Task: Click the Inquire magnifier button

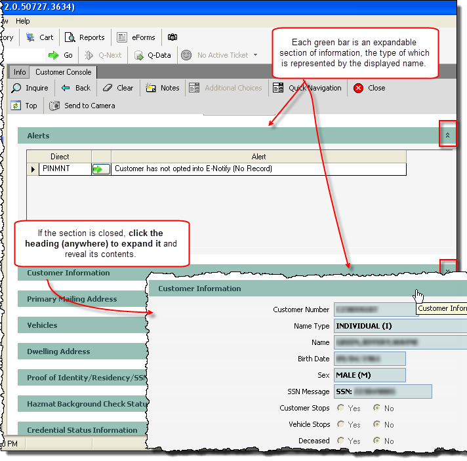Action: click(x=30, y=88)
